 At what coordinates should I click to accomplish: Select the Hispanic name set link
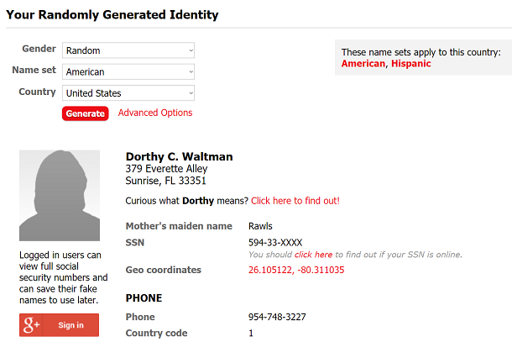(x=411, y=63)
